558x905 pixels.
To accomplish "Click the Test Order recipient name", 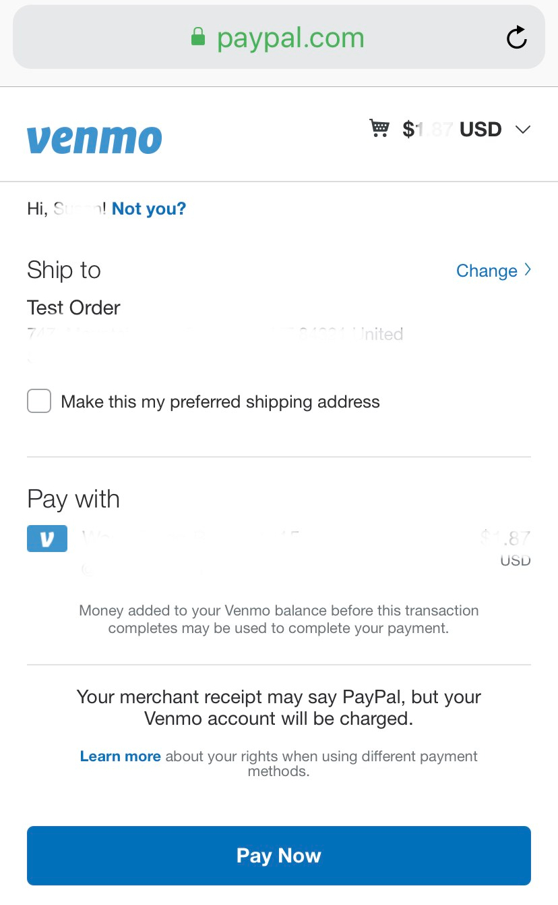I will pos(73,308).
